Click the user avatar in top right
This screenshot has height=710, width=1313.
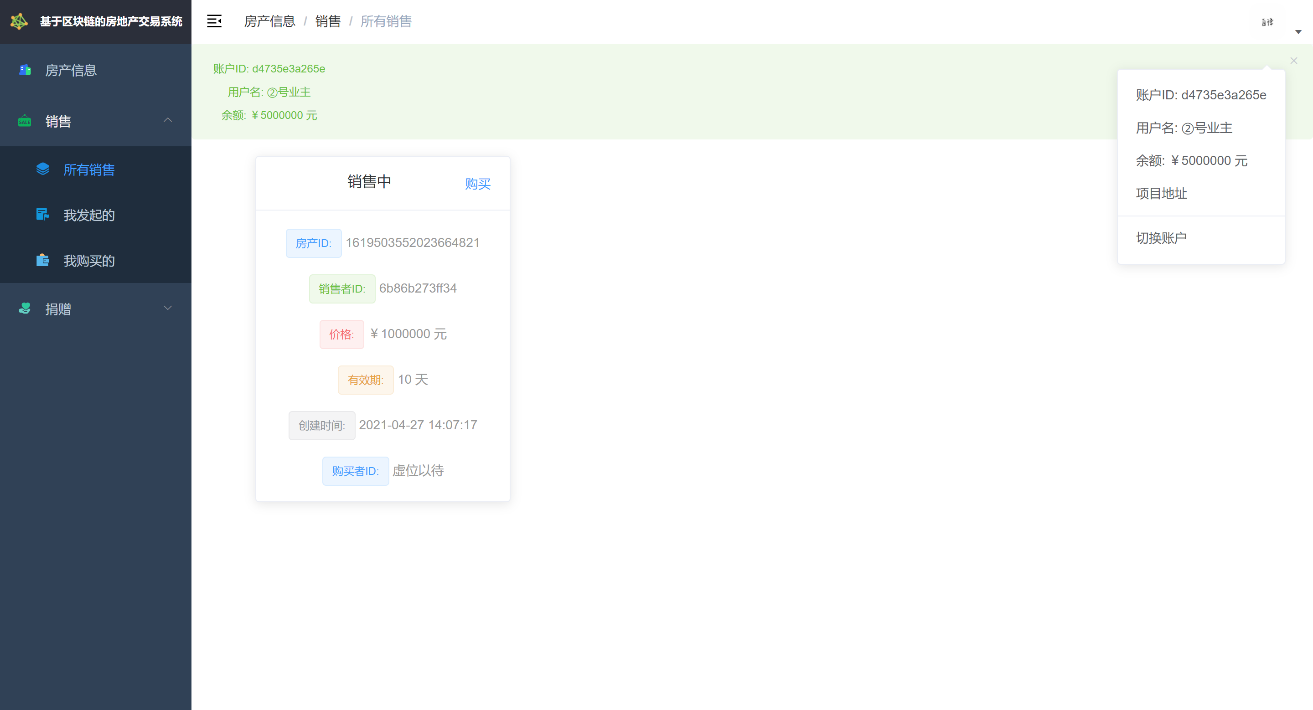(x=1267, y=22)
